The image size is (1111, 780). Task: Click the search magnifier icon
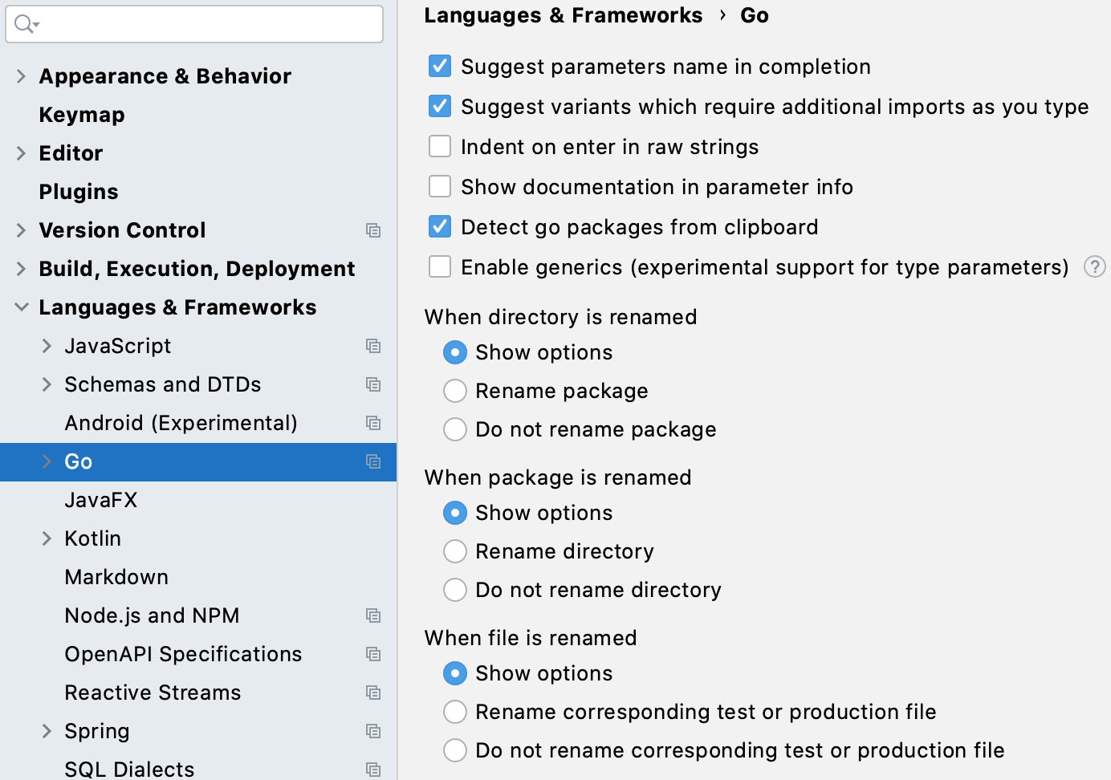[26, 24]
